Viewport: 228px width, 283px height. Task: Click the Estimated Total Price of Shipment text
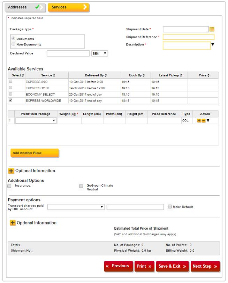[141, 228]
